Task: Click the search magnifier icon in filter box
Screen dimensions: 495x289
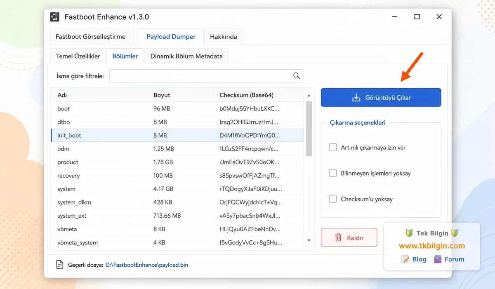Action: [x=297, y=76]
